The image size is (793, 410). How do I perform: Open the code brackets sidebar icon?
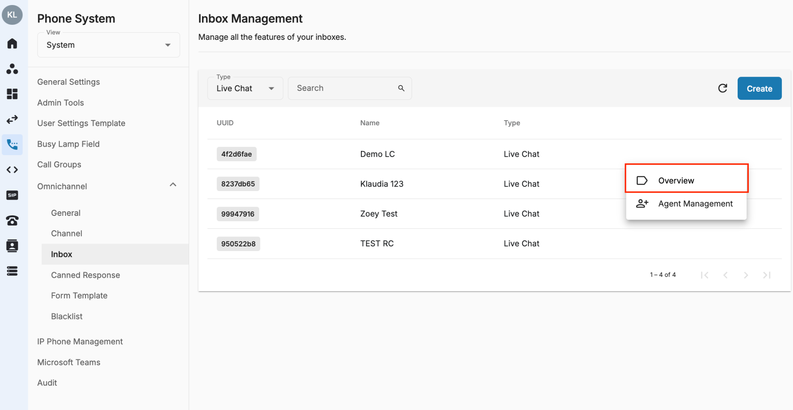pos(12,170)
